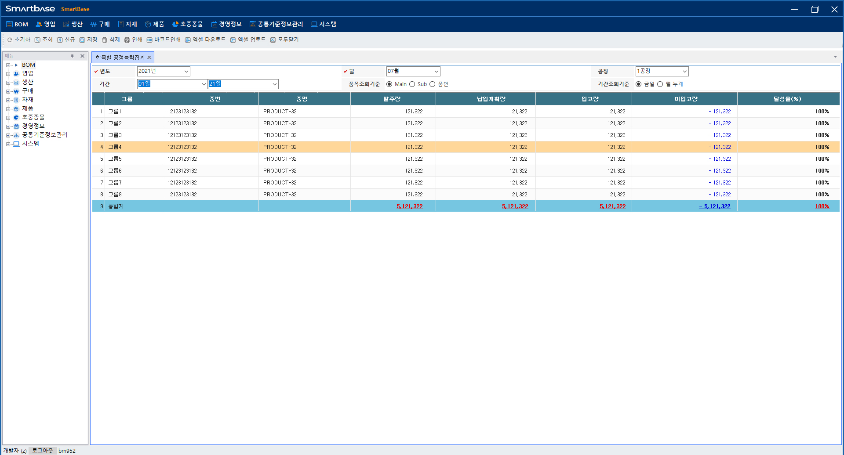Click the 삭제 delete trash icon
The width and height of the screenshot is (844, 455).
(x=105, y=40)
